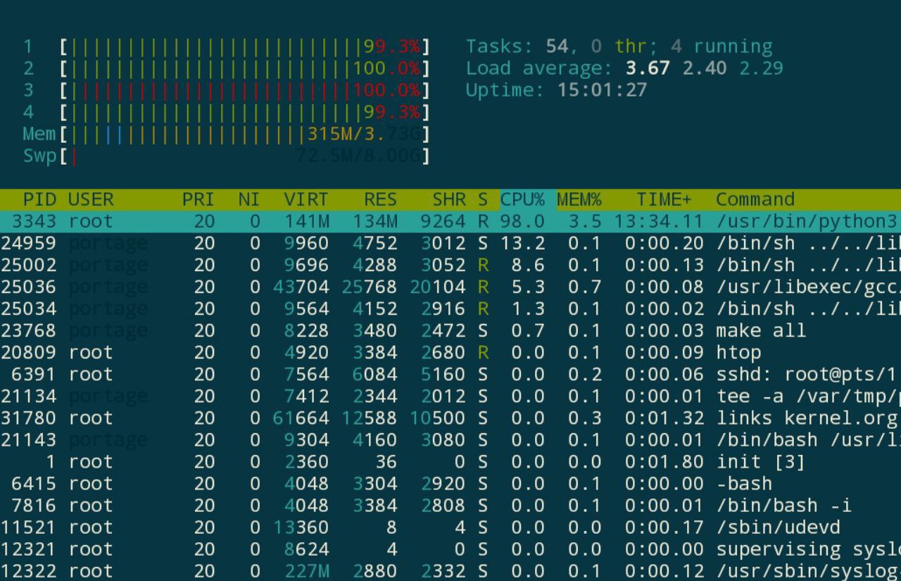Select the highlighted /usr/bin/python3 process row
Viewport: 901px width, 581px height.
(x=450, y=221)
